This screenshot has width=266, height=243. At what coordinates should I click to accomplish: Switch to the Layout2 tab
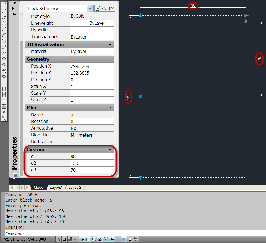click(75, 187)
